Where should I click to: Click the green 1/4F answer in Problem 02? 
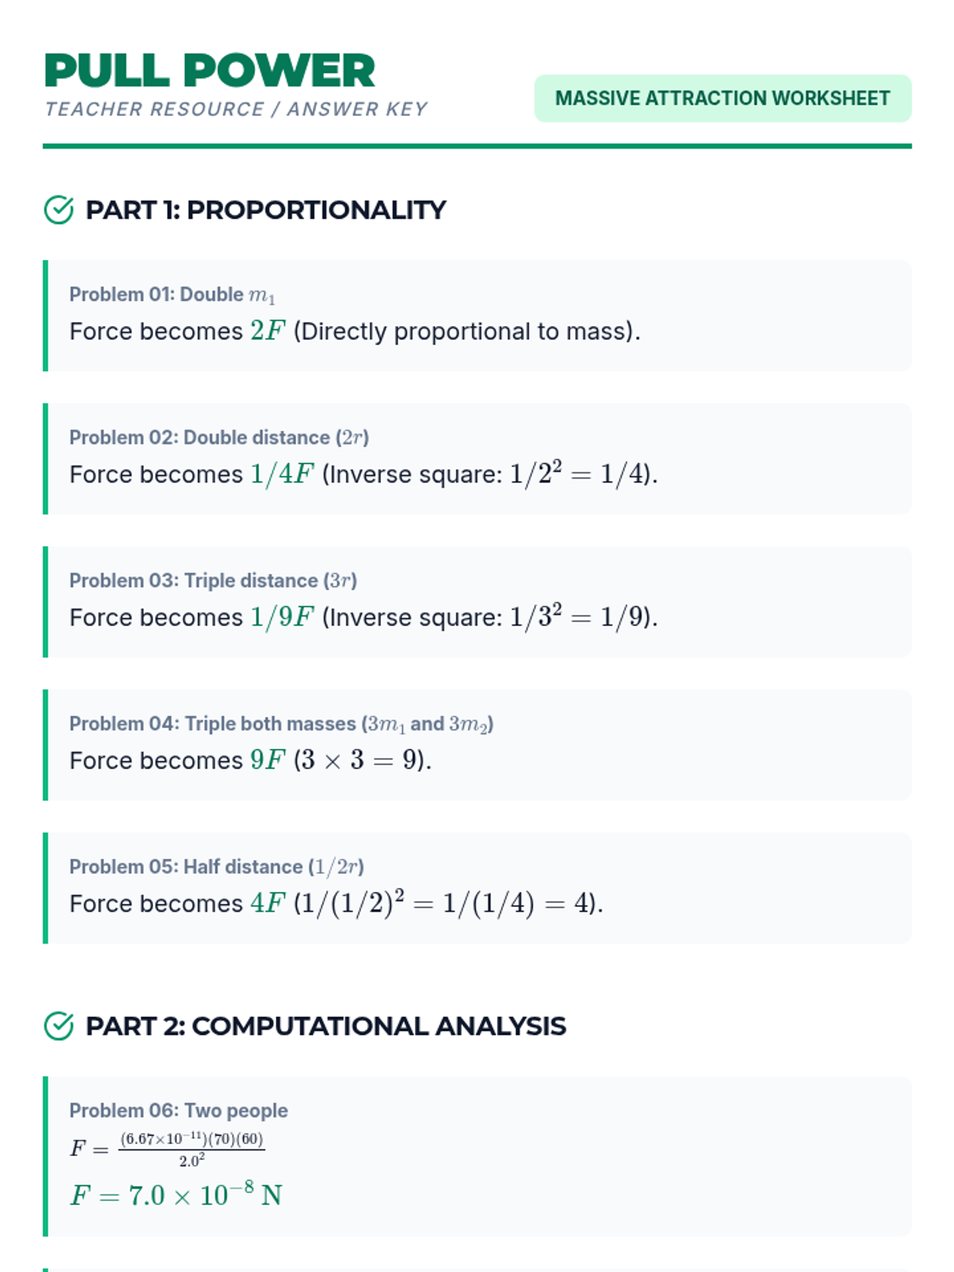pos(282,475)
